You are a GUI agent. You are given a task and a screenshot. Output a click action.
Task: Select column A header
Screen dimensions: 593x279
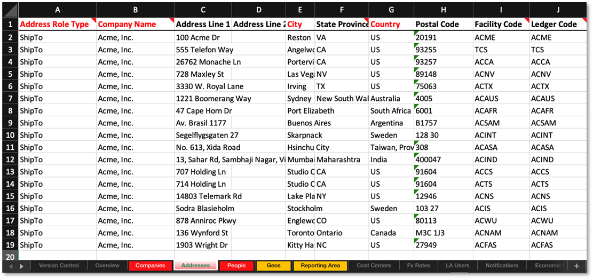(x=57, y=10)
